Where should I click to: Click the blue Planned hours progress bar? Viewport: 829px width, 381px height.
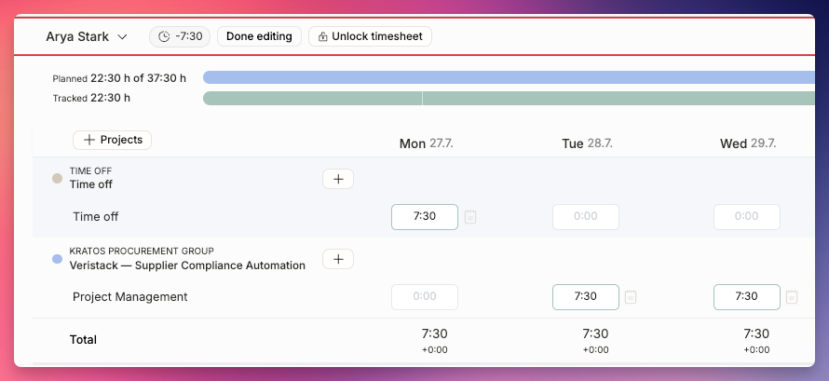tap(509, 77)
